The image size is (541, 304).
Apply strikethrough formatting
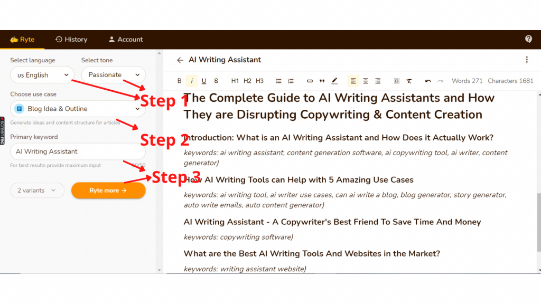click(216, 81)
